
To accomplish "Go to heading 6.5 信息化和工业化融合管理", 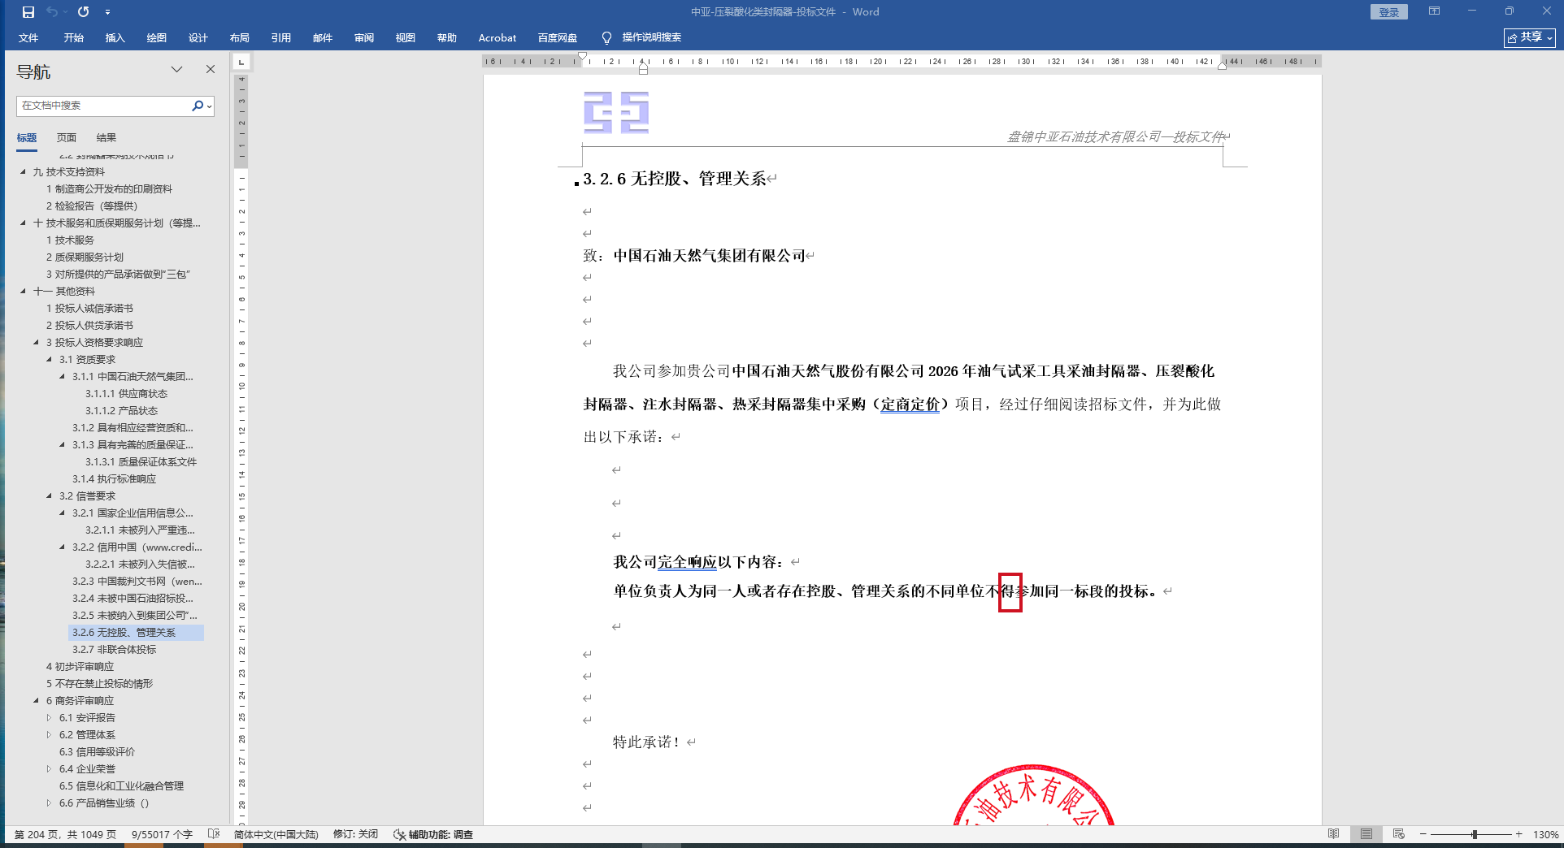I will (x=121, y=786).
